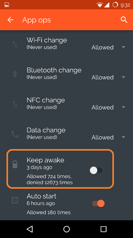
Task: Select the Auto start list entry
Action: [66, 204]
